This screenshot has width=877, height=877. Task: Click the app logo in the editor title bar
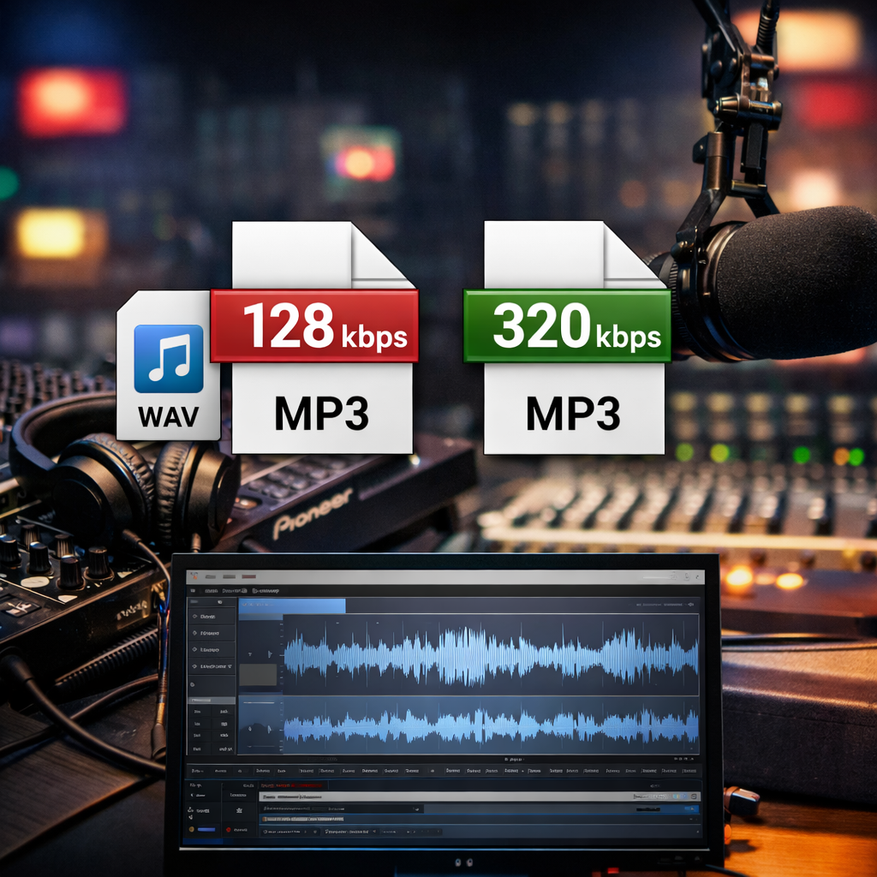(193, 576)
